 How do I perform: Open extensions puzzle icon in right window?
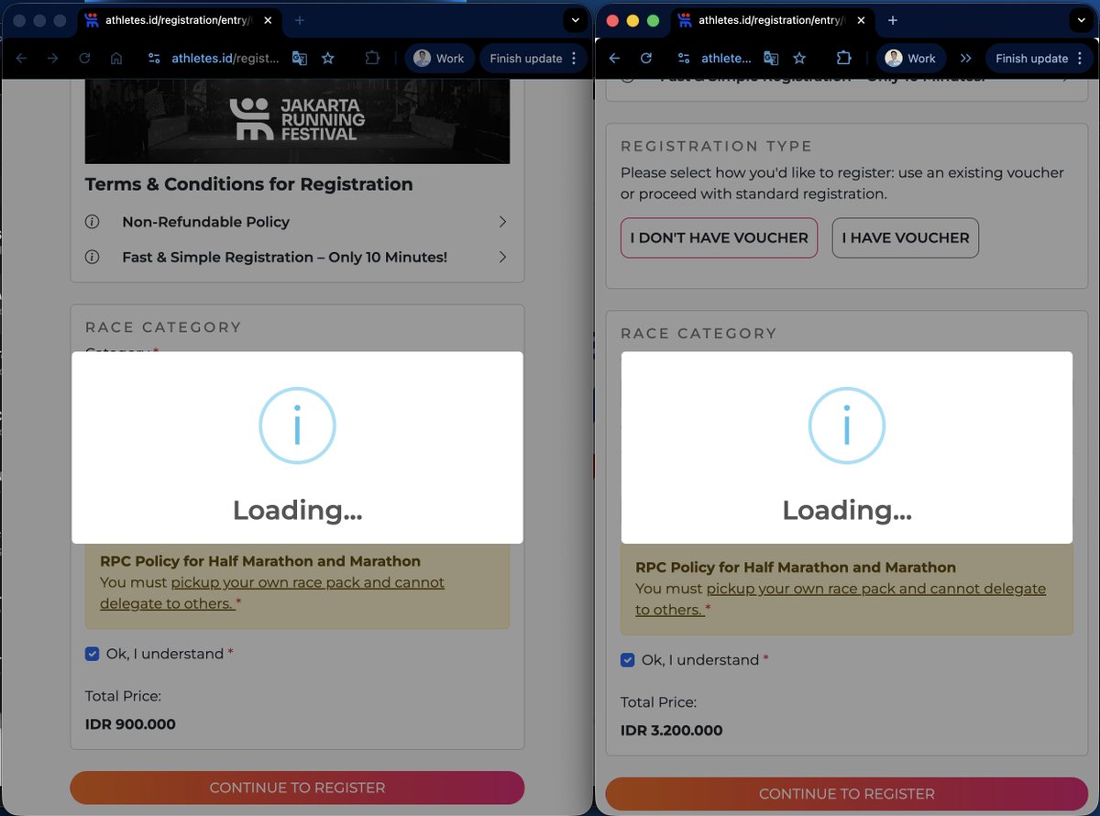tap(843, 58)
